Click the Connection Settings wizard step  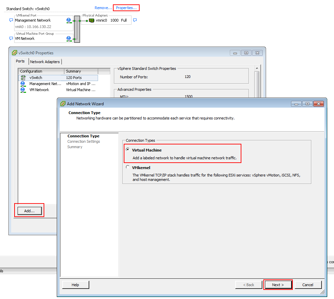pos(84,141)
